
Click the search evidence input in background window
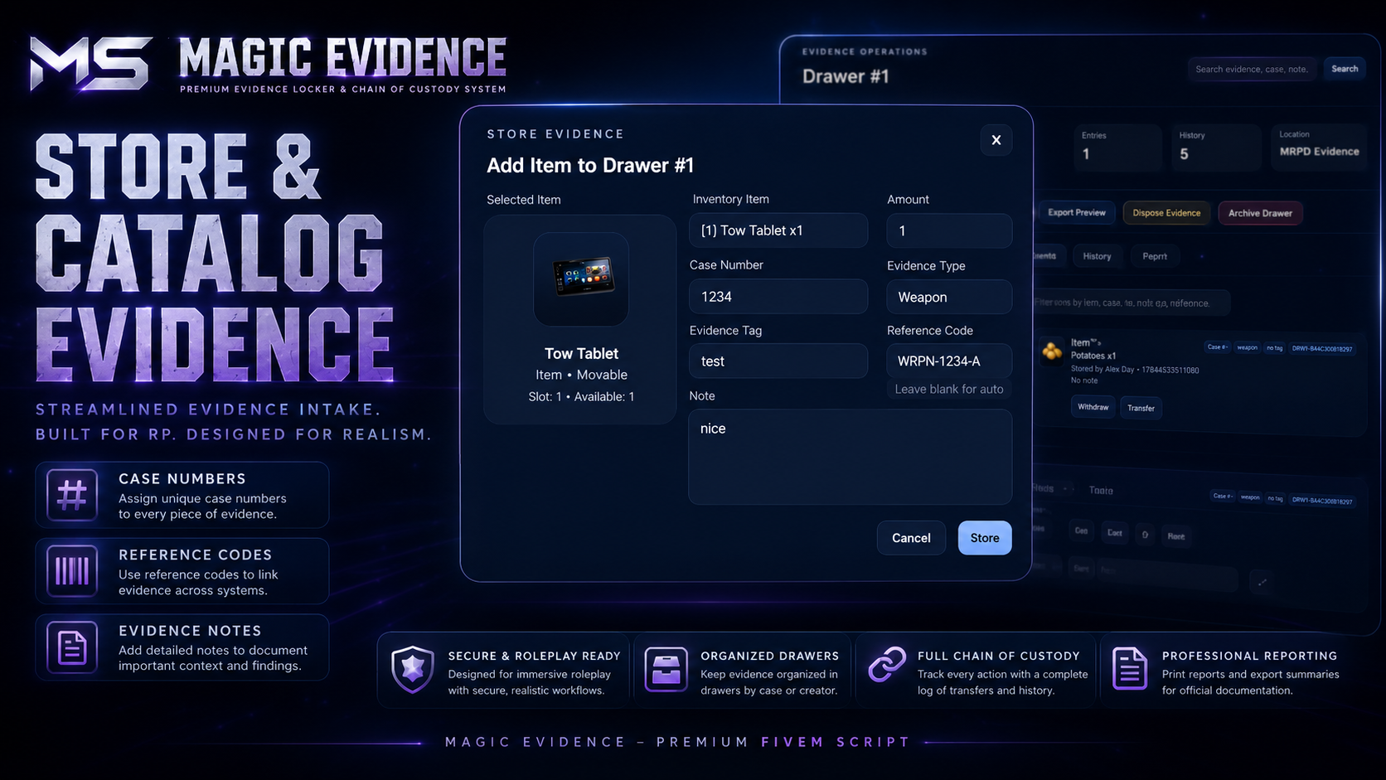point(1252,69)
